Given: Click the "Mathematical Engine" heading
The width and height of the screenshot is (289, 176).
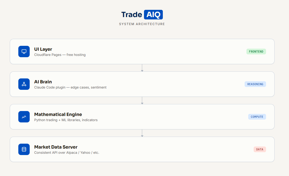Looking at the screenshot, I should pyautogui.click(x=58, y=114).
